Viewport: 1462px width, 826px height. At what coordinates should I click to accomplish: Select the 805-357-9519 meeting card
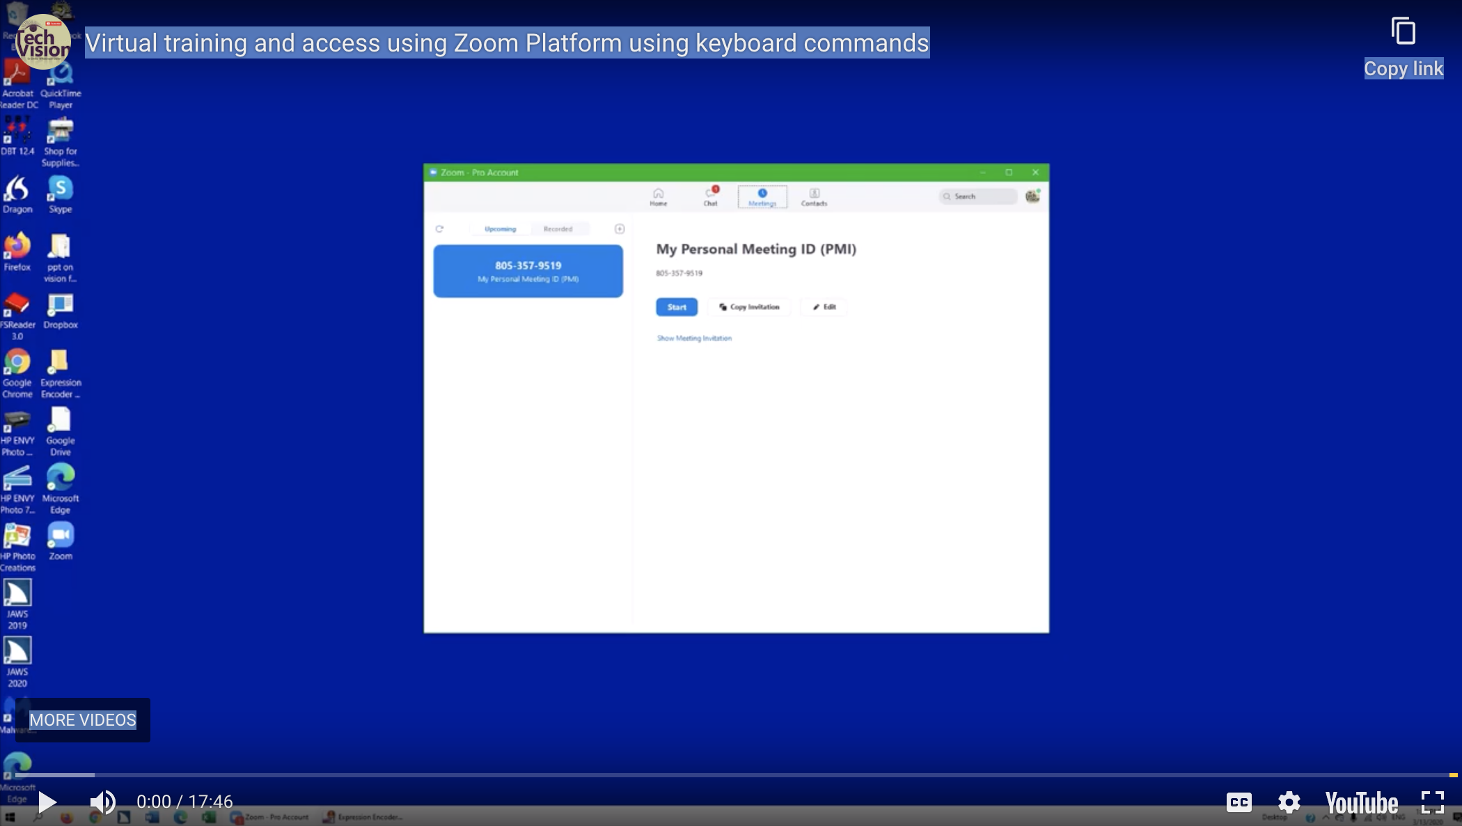(x=528, y=271)
